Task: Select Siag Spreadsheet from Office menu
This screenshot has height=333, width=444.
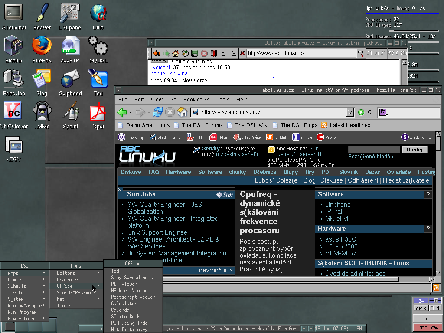Action: [133, 277]
